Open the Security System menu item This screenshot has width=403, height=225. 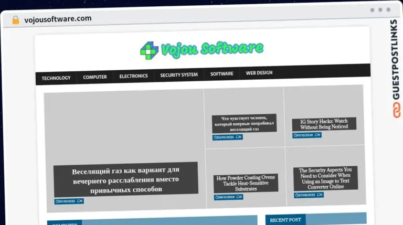click(x=179, y=75)
